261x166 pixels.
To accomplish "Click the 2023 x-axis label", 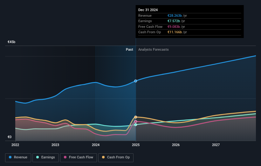I will 55,145.
